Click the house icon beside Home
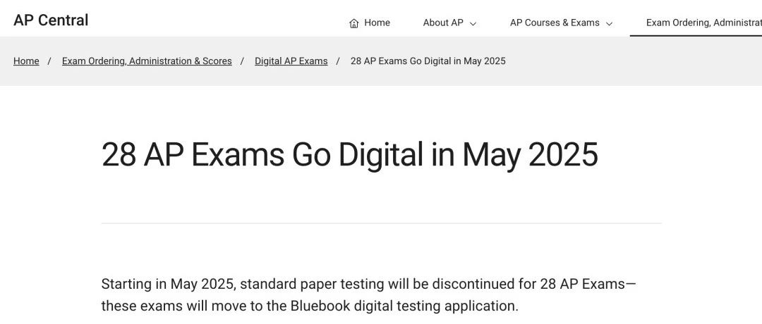Screen dimensions: 762x324 (x=353, y=23)
